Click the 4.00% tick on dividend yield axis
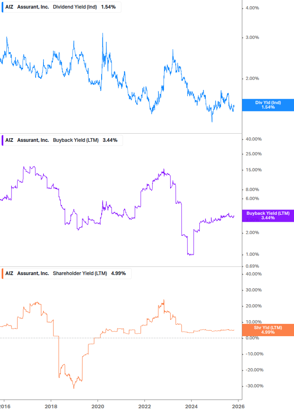The image size is (294, 412). [x=252, y=8]
